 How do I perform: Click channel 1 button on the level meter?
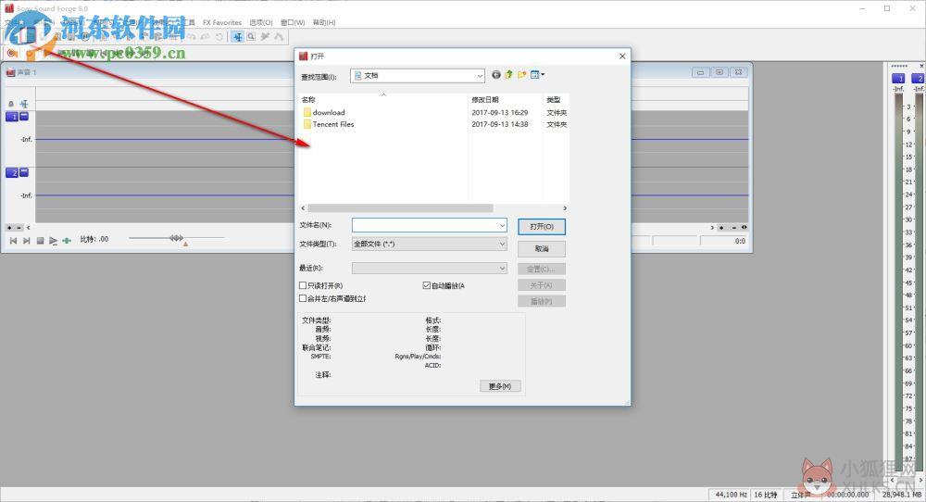pos(898,78)
